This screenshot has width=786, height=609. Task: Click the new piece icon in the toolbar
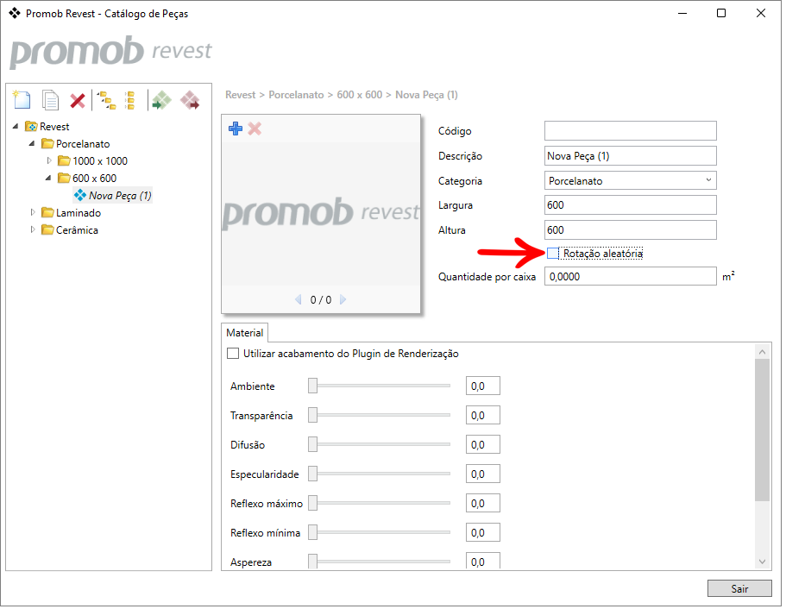(x=22, y=100)
